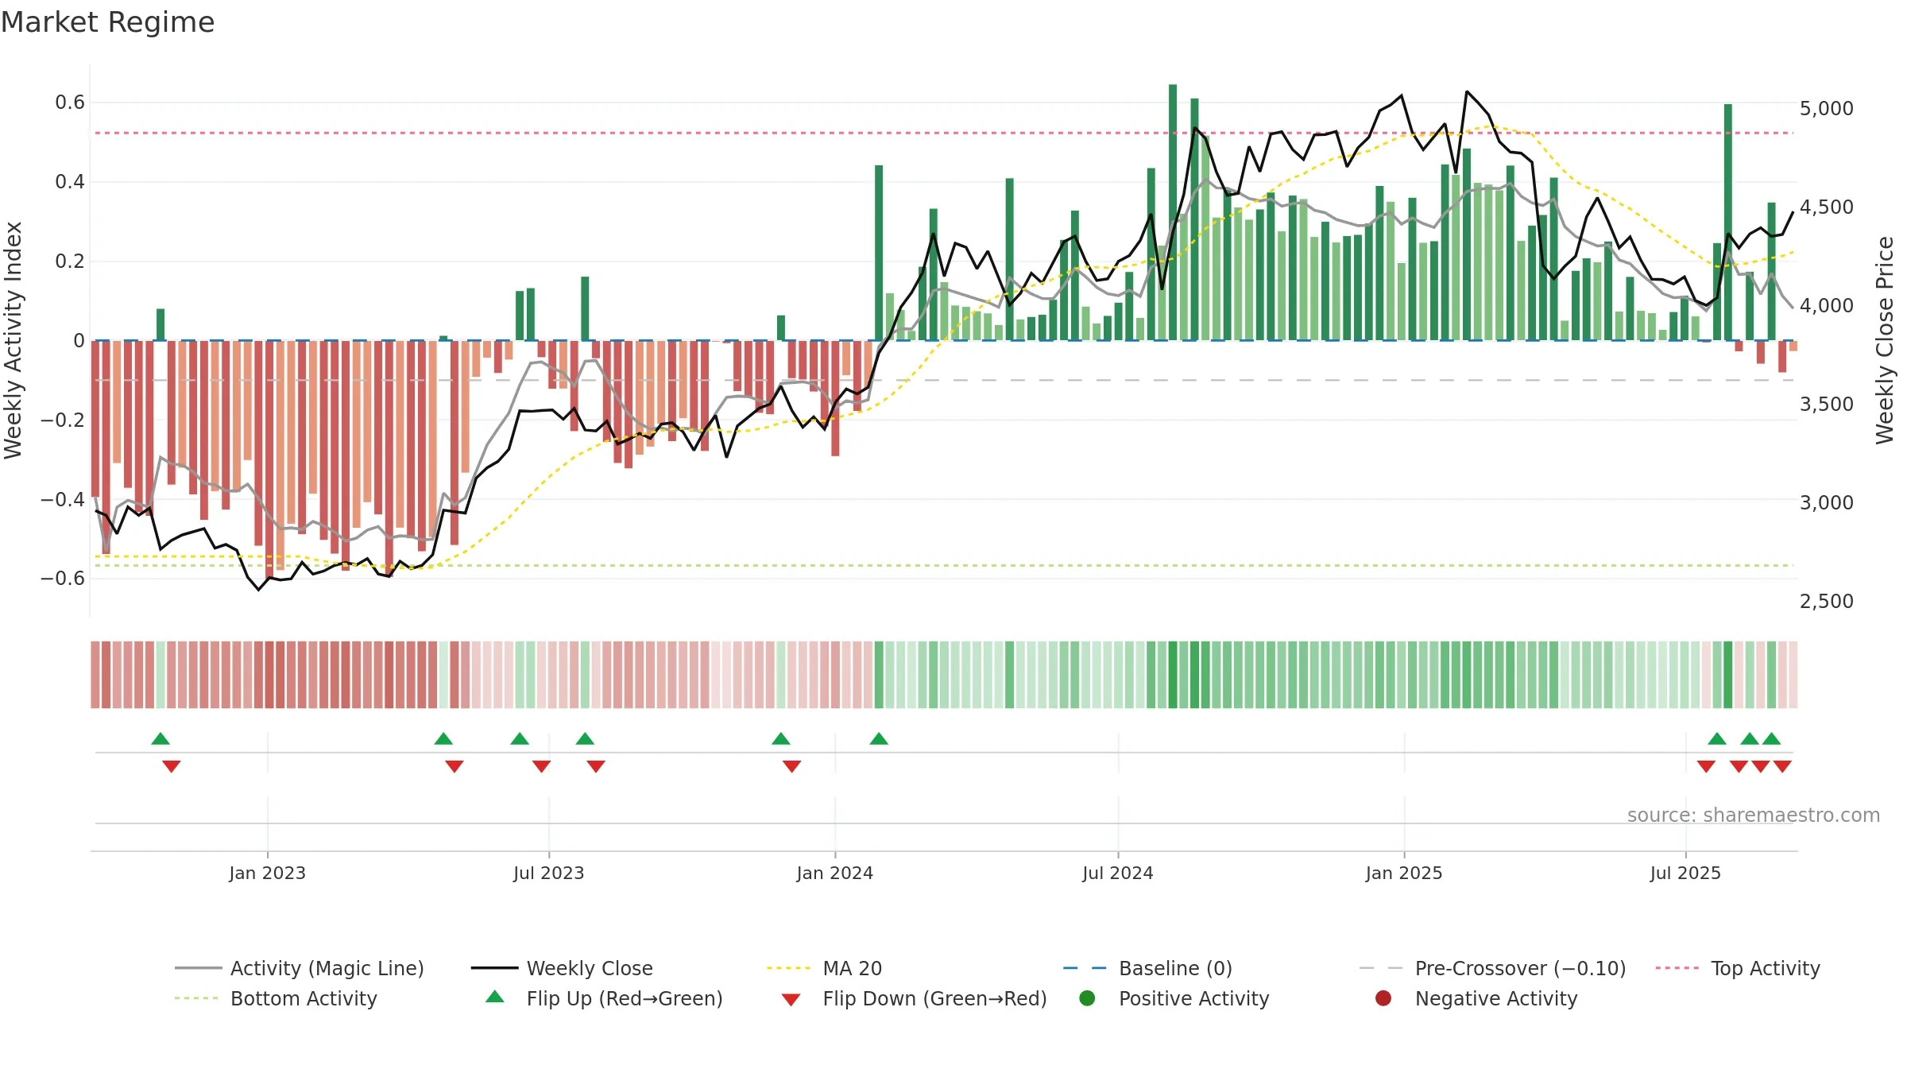Click the Flip Up marker just after Jul 2023
The image size is (1907, 1073).
(585, 738)
